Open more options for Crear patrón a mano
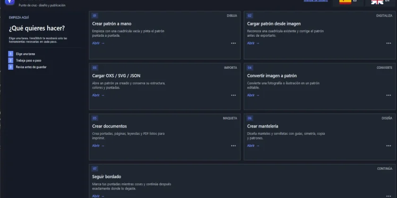This screenshot has height=198, width=397. click(x=233, y=43)
